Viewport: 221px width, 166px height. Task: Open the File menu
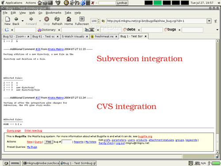point(5,13)
